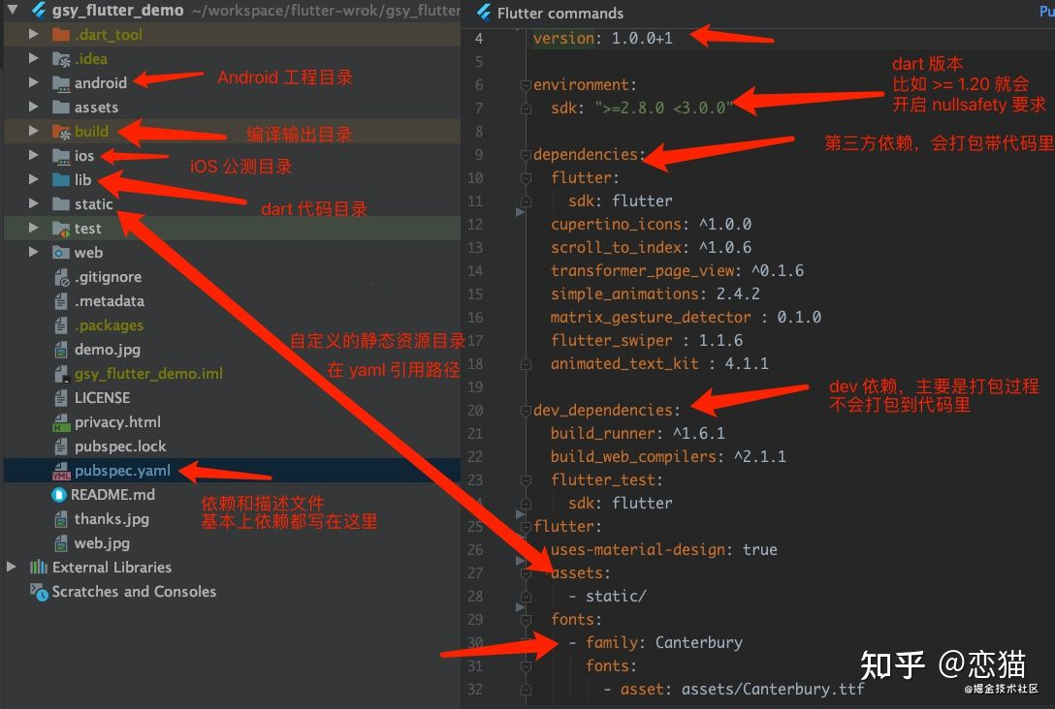Click the .packages file icon
The width and height of the screenshot is (1055, 709).
(61, 325)
